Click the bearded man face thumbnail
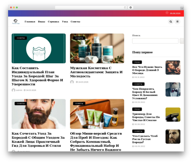Image resolution: width=192 pixels, height=163 pixels. point(39,114)
